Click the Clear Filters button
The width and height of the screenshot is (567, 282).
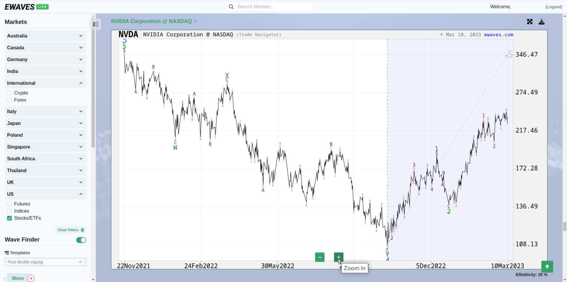(x=71, y=230)
